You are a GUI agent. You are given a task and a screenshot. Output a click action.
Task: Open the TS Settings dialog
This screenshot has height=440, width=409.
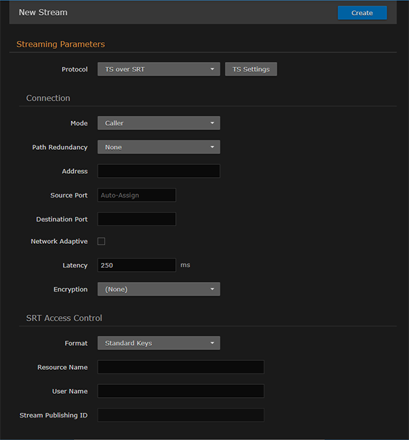pos(251,69)
